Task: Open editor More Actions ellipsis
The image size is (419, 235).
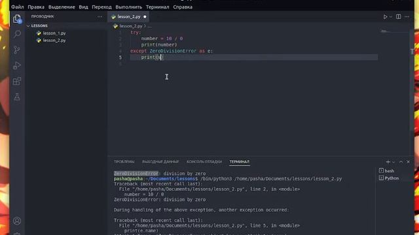Action: point(407,16)
